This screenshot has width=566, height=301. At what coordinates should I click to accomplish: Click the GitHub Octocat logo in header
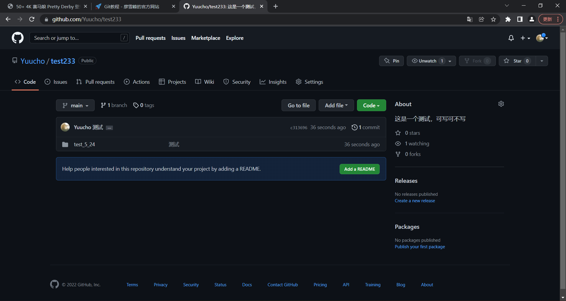18,38
